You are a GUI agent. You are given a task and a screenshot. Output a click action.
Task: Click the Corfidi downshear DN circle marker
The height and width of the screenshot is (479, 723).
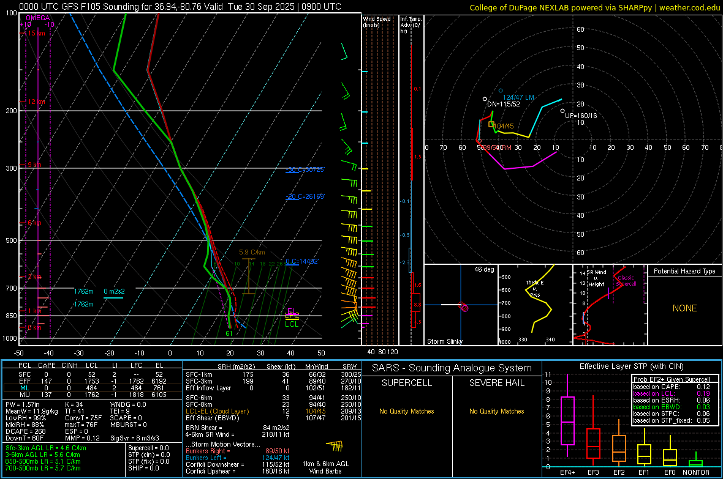(x=485, y=99)
